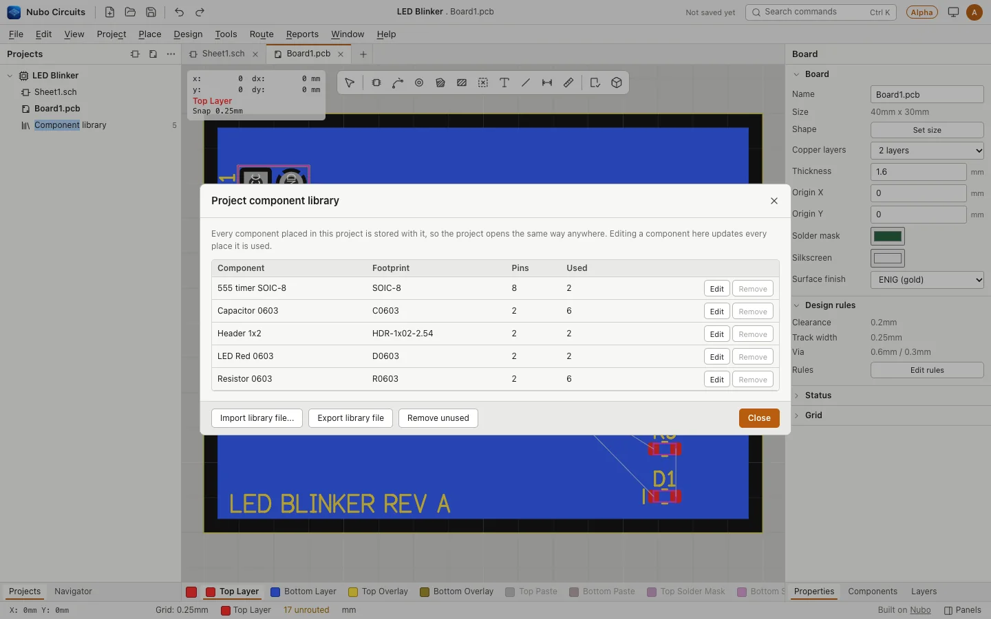
Task: Switch to the Sheet1.sch tab
Action: click(223, 54)
